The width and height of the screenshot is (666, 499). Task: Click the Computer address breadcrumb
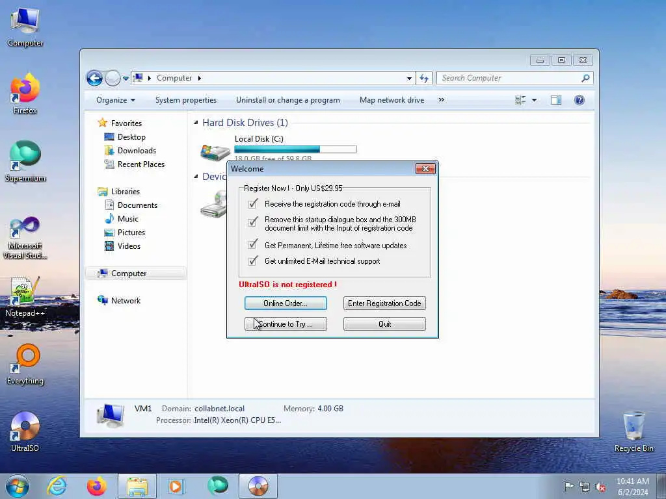click(174, 78)
